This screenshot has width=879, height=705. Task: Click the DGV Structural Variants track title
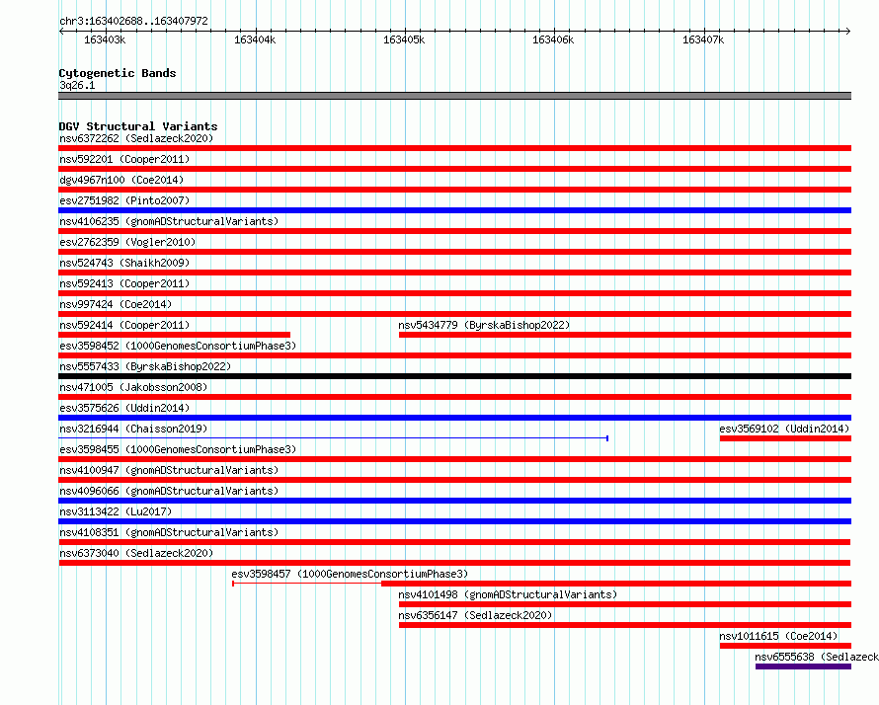(x=138, y=126)
